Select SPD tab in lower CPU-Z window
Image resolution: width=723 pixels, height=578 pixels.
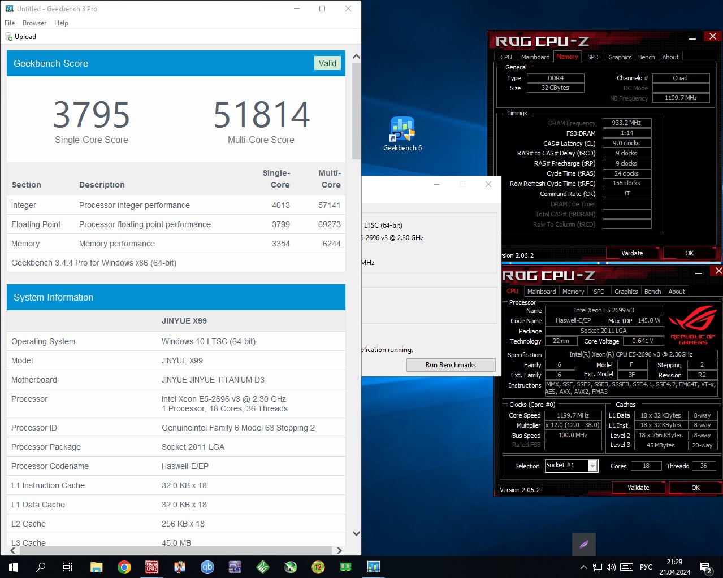599,292
